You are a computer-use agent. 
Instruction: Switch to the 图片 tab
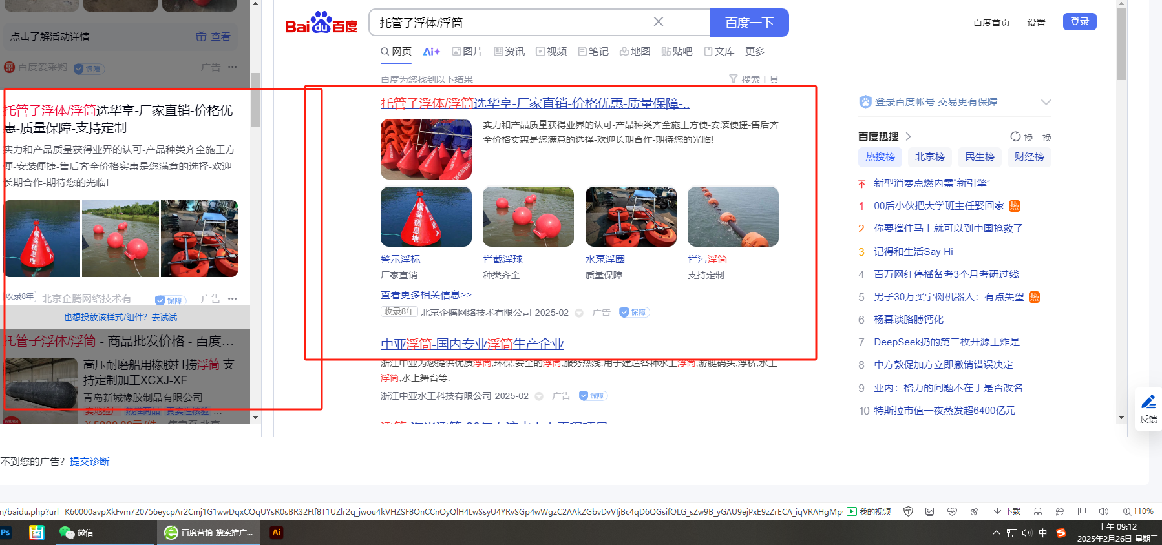[x=467, y=52]
